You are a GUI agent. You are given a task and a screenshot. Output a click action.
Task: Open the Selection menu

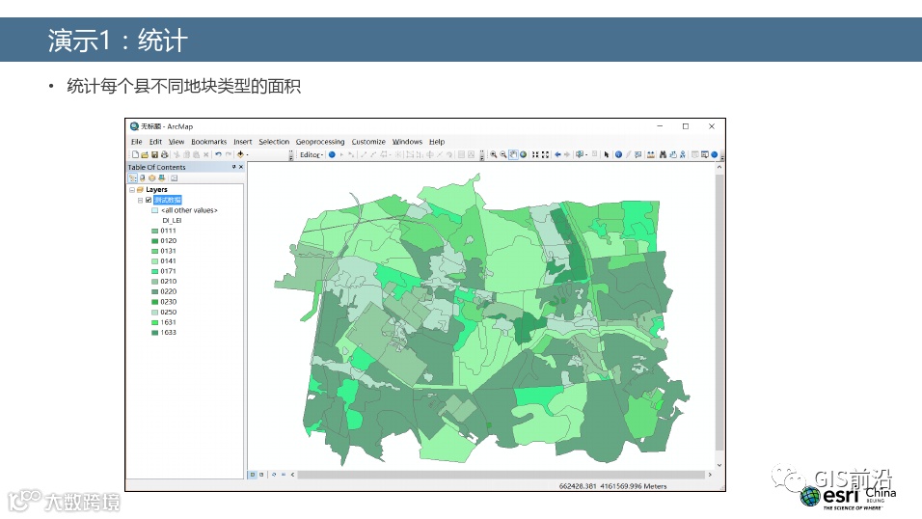[x=274, y=142]
